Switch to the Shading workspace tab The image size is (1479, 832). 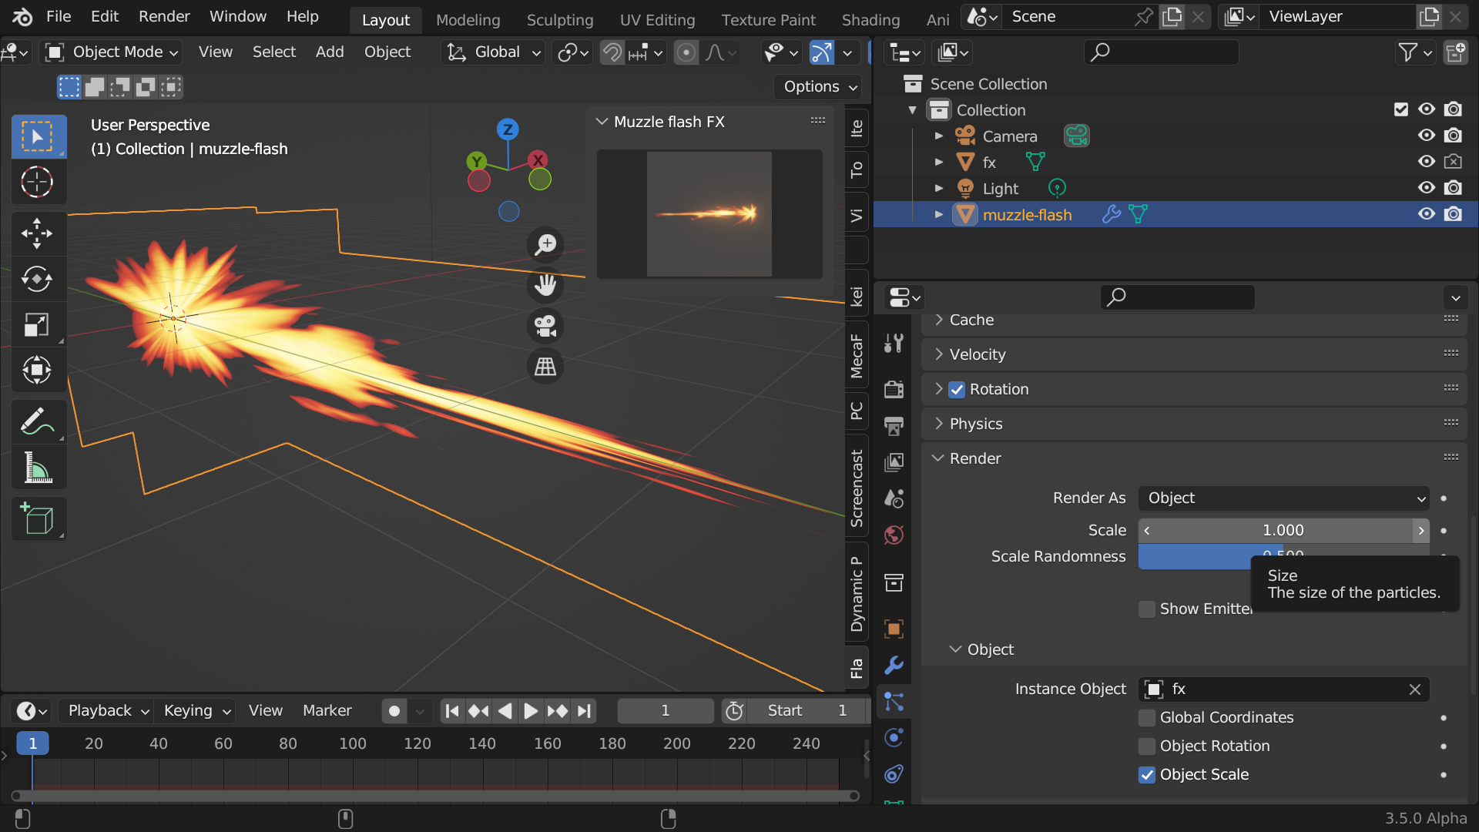click(x=870, y=20)
